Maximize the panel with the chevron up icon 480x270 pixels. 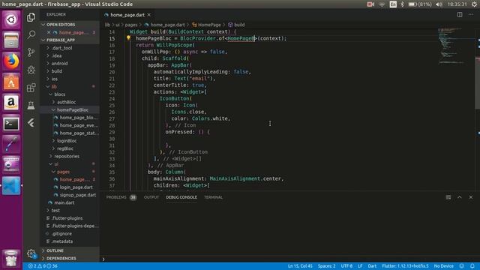pyautogui.click(x=460, y=197)
